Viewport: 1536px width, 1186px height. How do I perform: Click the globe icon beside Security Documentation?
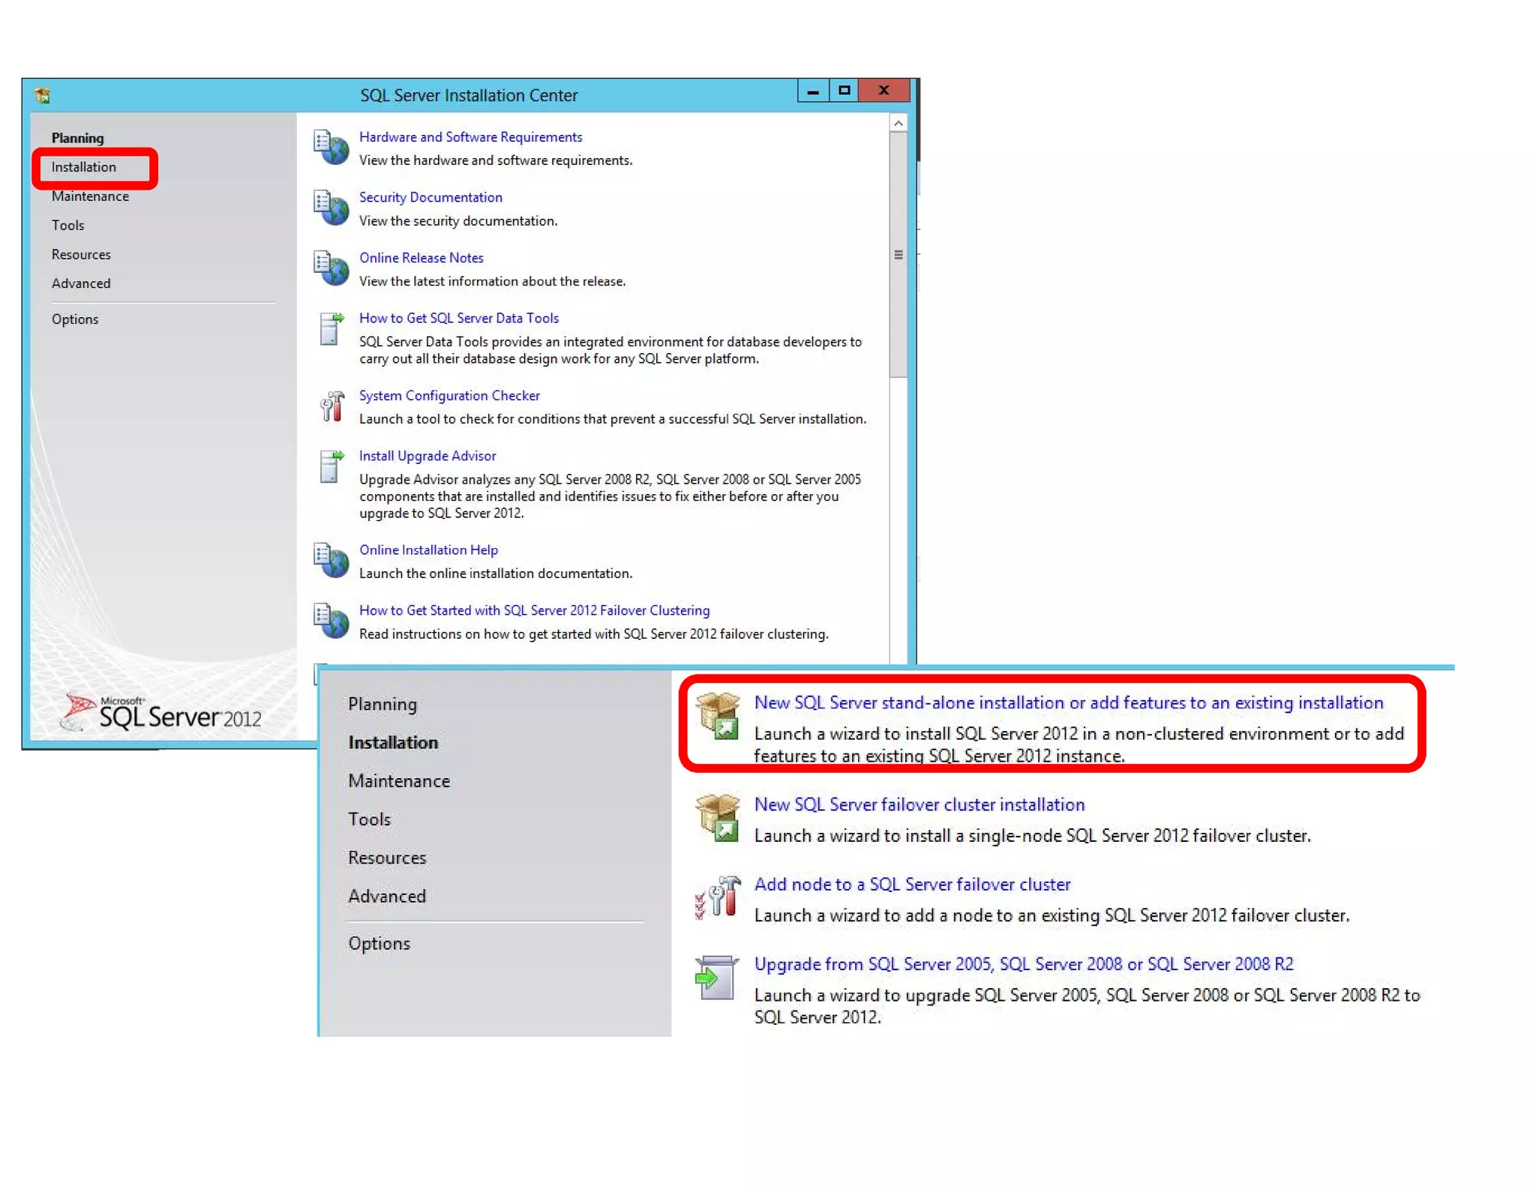coord(331,208)
